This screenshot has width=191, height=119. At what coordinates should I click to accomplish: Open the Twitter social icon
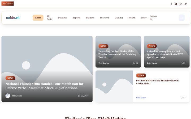(176, 4)
